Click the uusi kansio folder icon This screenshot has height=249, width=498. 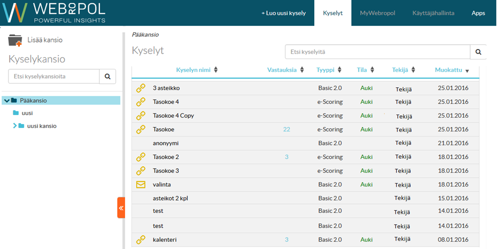[x=21, y=126]
